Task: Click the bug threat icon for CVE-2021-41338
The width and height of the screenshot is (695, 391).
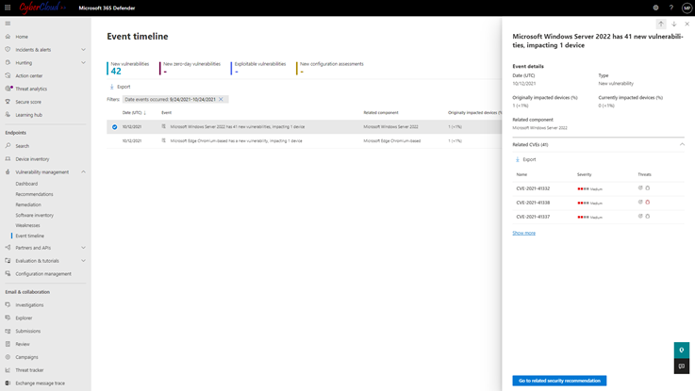Action: point(648,203)
